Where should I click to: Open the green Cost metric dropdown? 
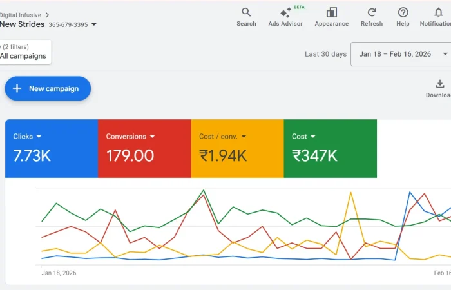[313, 137]
